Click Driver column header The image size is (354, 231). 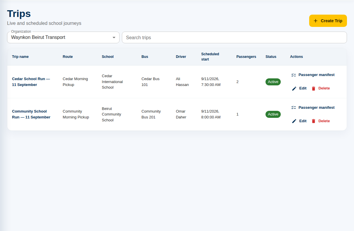point(181,57)
